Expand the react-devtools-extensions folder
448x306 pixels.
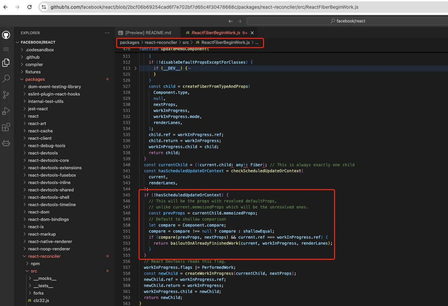click(64, 168)
